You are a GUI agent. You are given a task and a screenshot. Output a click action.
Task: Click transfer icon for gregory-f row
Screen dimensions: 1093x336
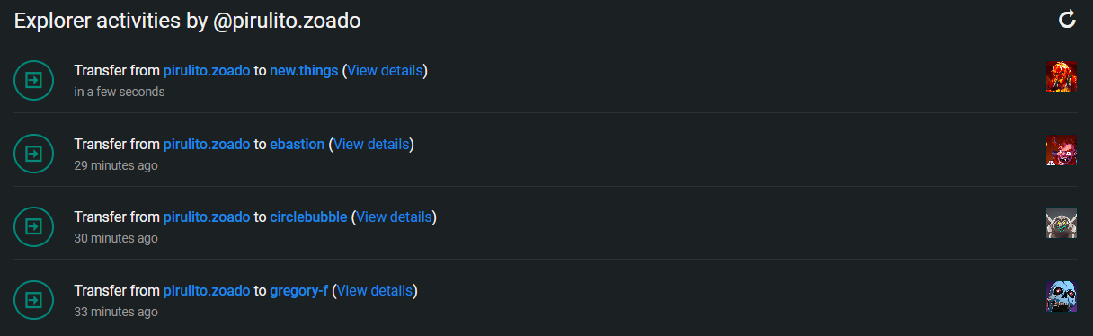tap(33, 301)
